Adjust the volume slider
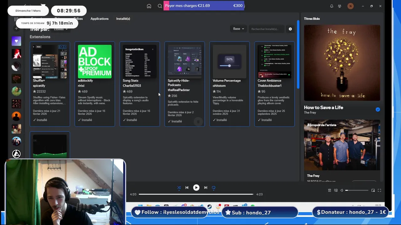401x225 pixels. pyautogui.click(x=357, y=190)
